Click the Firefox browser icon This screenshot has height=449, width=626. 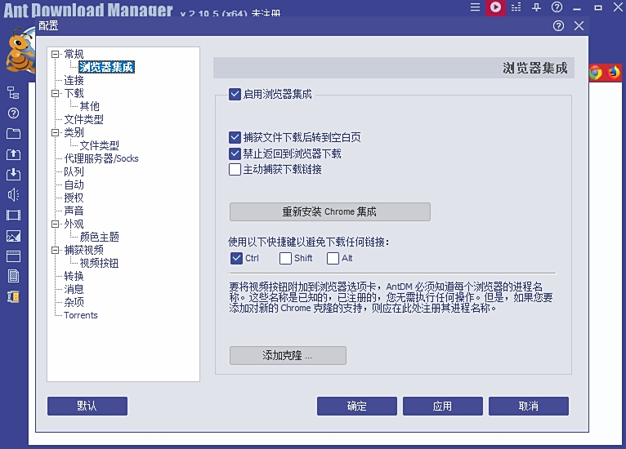pyautogui.click(x=614, y=72)
